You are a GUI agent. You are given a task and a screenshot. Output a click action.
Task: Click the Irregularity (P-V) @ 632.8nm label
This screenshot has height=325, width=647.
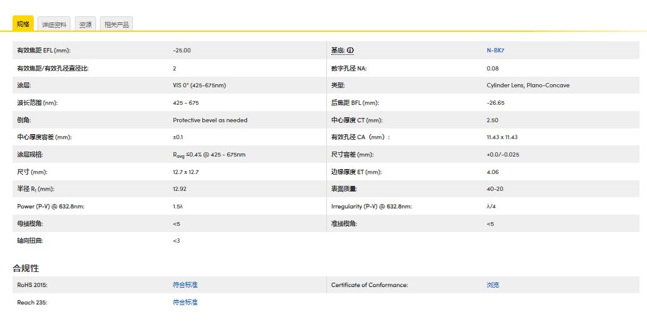pyautogui.click(x=371, y=206)
